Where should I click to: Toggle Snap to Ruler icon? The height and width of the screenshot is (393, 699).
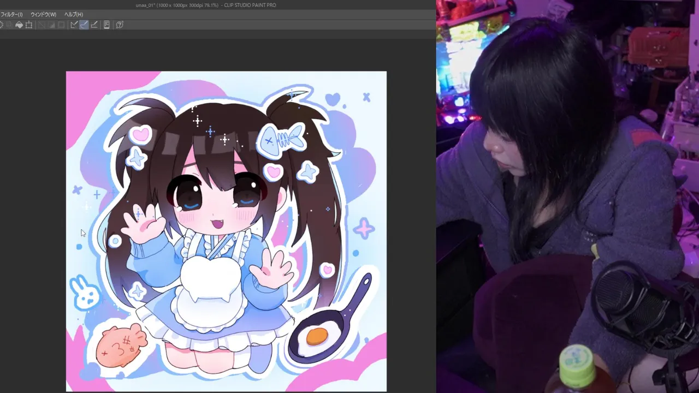74,25
